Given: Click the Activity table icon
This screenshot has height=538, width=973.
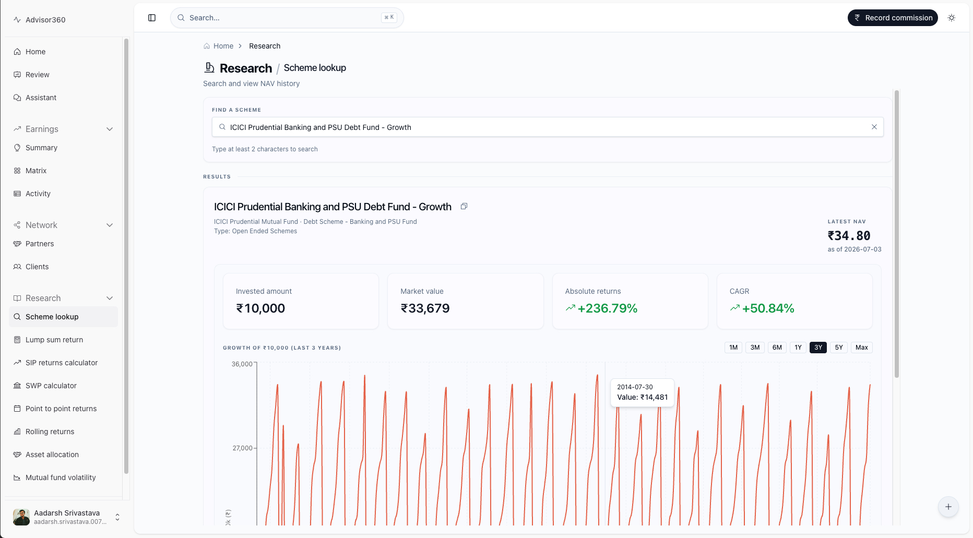Looking at the screenshot, I should 17,194.
